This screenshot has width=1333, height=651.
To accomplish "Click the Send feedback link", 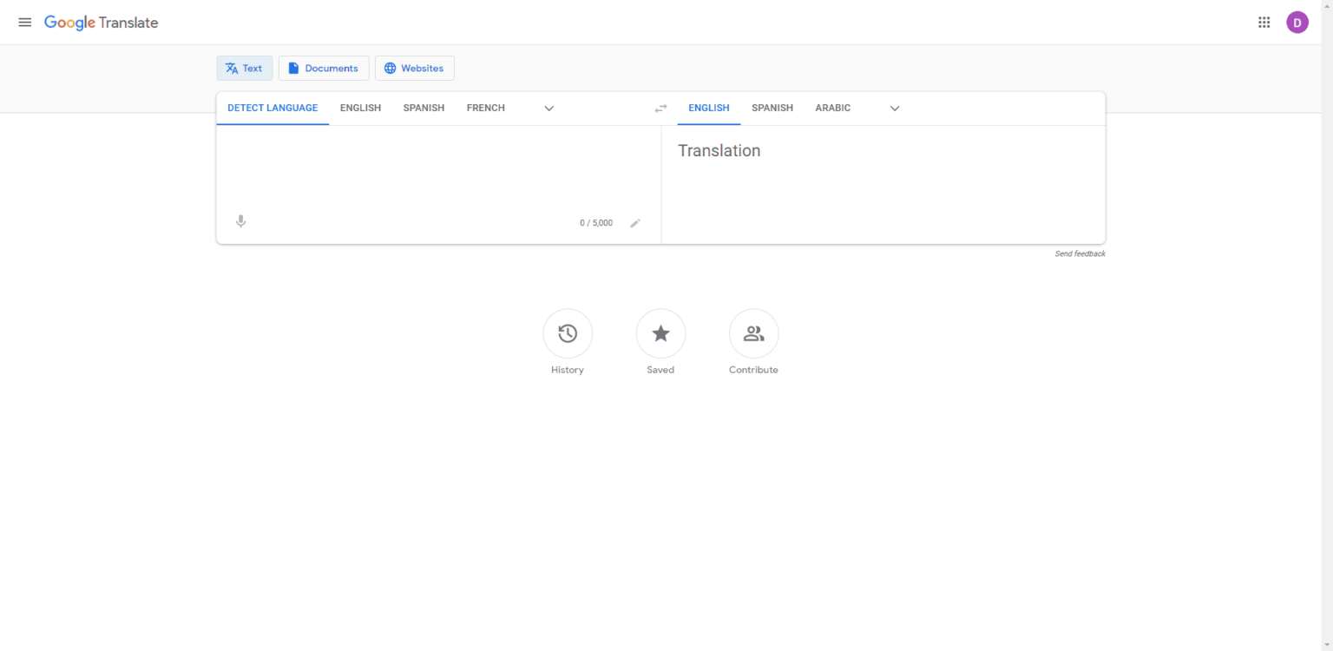I will point(1080,253).
